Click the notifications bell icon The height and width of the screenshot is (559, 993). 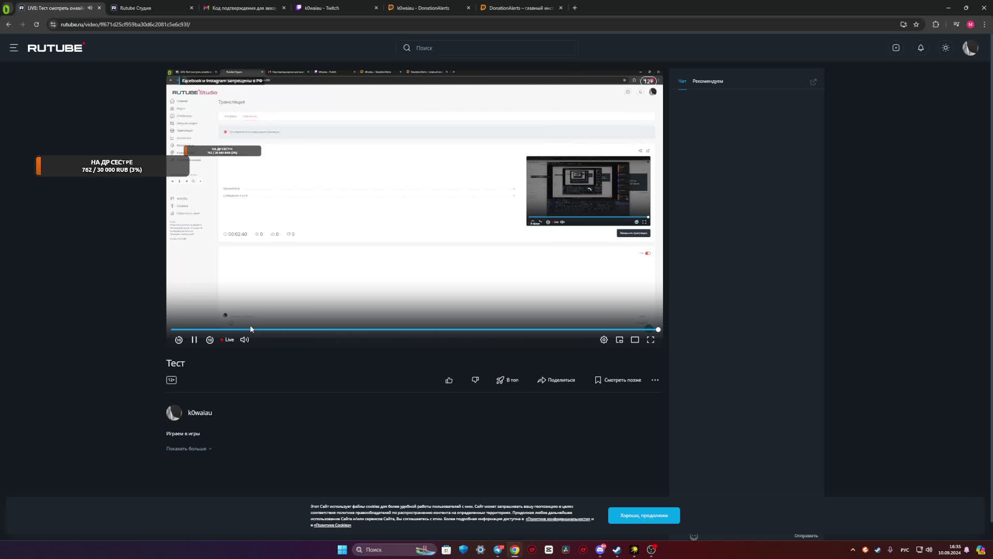(921, 48)
